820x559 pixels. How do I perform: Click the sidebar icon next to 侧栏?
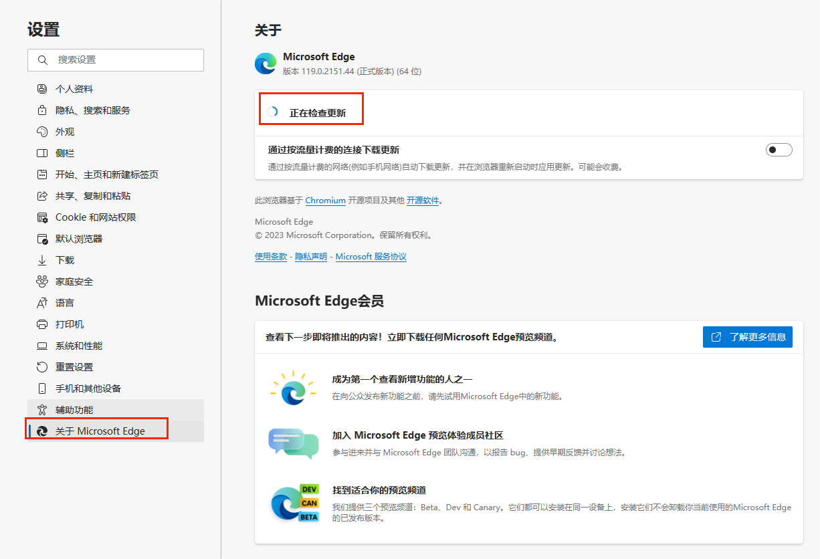click(42, 153)
